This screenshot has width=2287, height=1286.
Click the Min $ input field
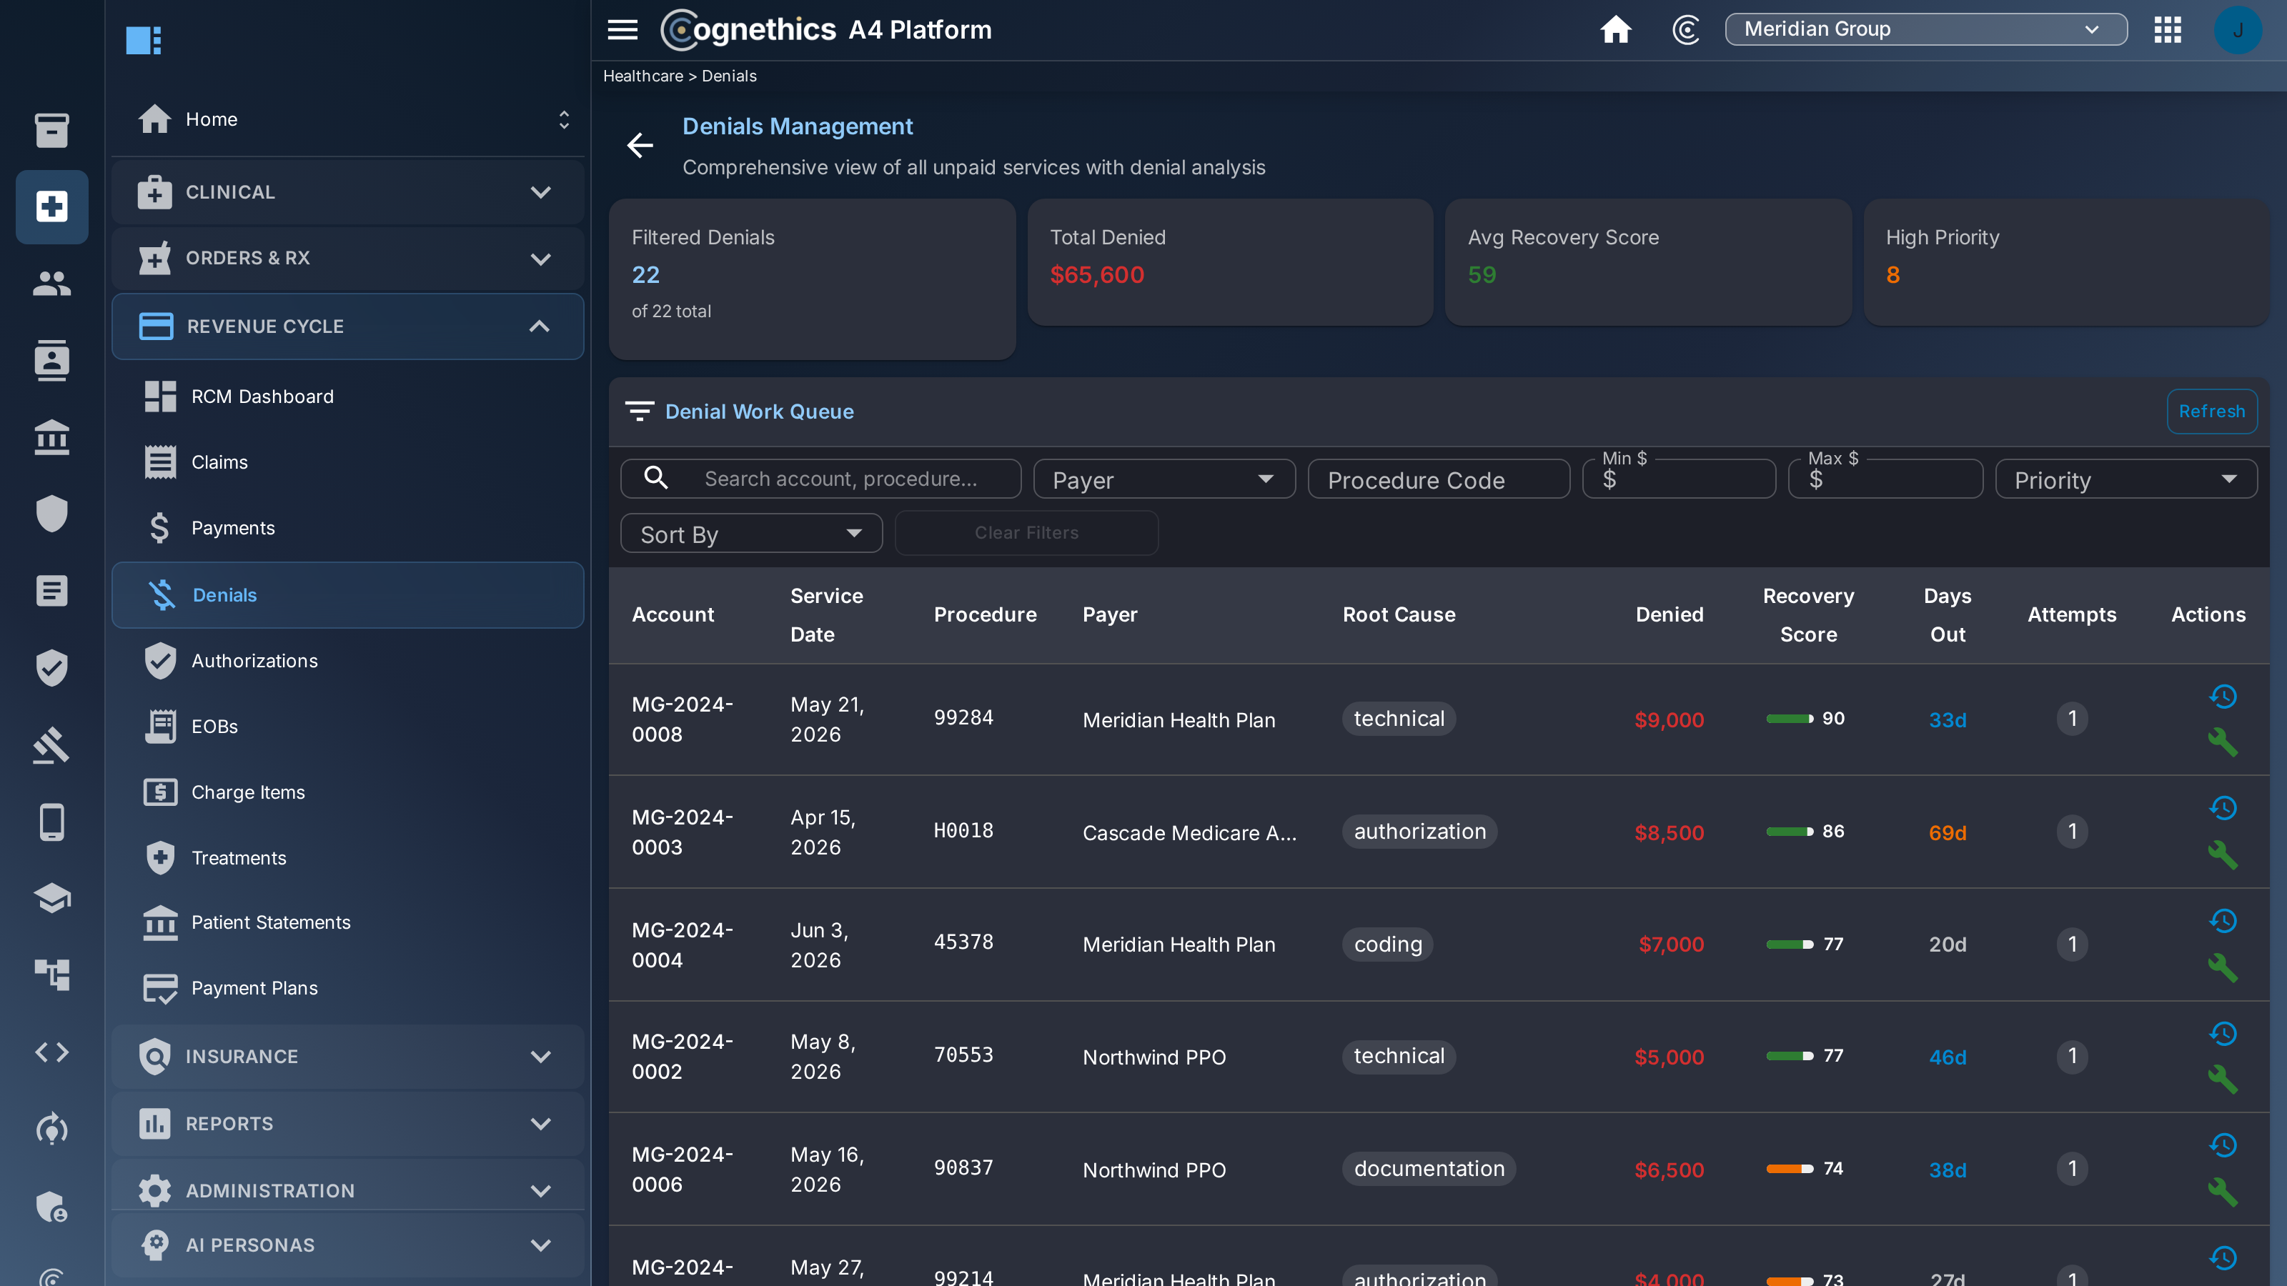1678,479
